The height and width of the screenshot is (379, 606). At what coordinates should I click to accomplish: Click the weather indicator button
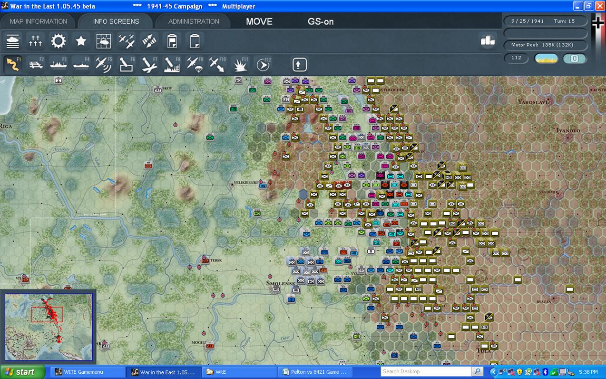[547, 58]
